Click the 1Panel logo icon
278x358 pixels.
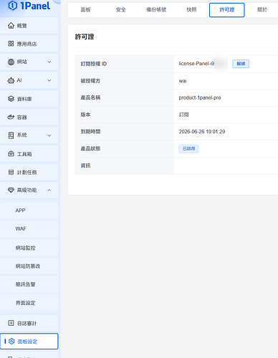pyautogui.click(x=12, y=6)
